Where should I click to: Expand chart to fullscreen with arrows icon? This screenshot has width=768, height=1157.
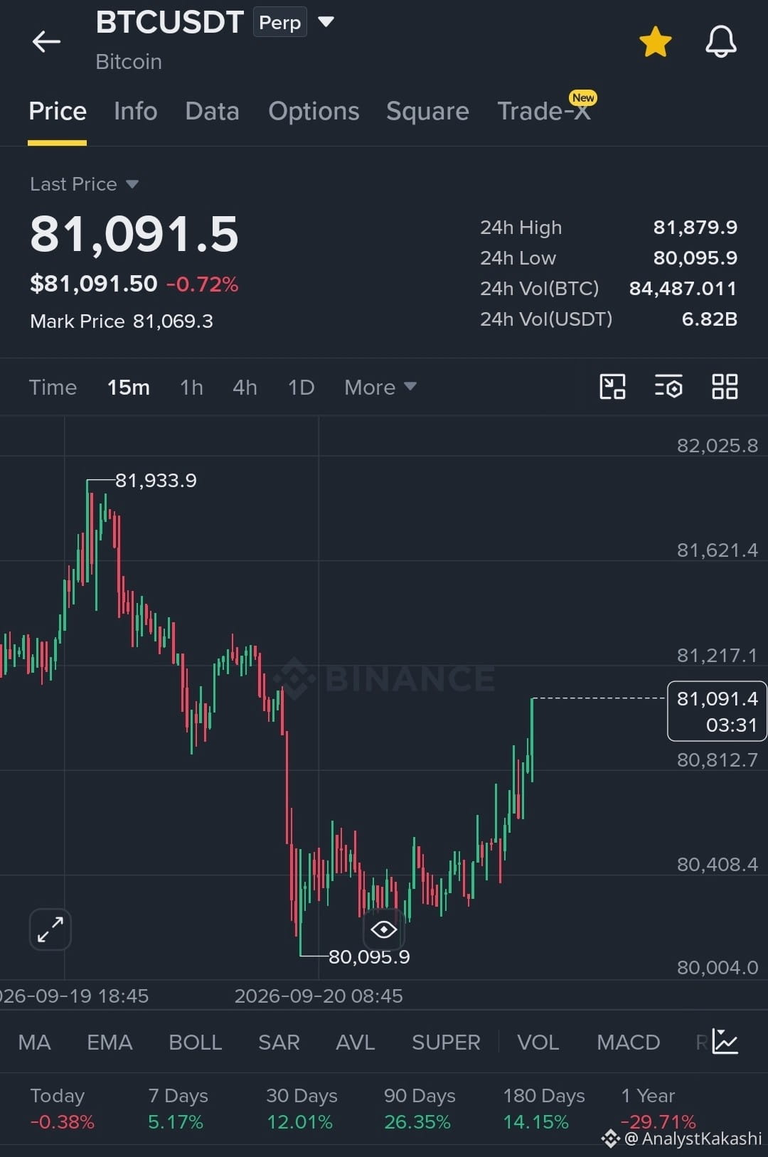(x=50, y=929)
